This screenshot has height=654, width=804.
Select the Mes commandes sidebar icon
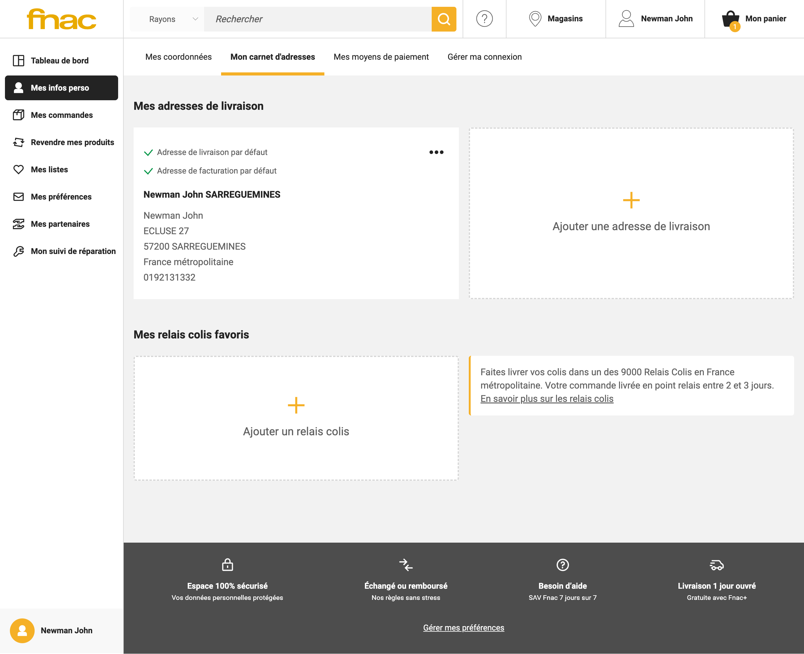(x=19, y=115)
